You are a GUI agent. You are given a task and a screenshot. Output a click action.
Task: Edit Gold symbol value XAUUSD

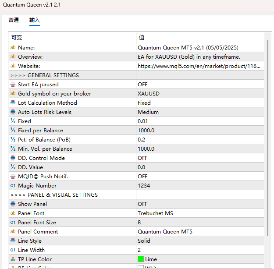click(200, 93)
